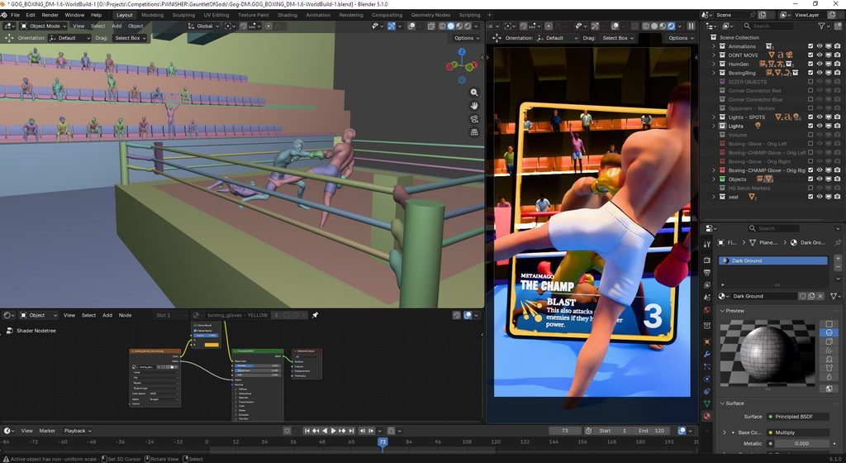The image size is (846, 463).
Task: Enable the SIZER OBJECTS collection checkbox
Action: pos(810,82)
